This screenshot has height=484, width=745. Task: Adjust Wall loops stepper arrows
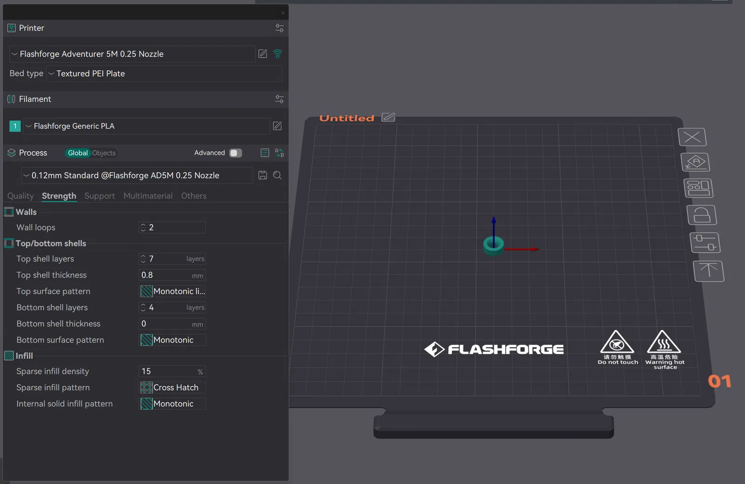tap(143, 228)
